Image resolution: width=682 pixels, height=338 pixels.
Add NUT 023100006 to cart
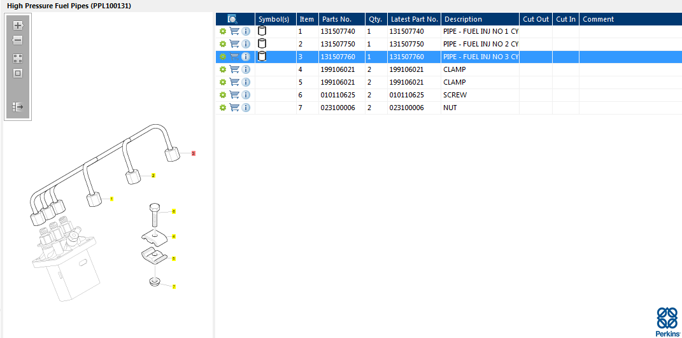click(x=234, y=108)
